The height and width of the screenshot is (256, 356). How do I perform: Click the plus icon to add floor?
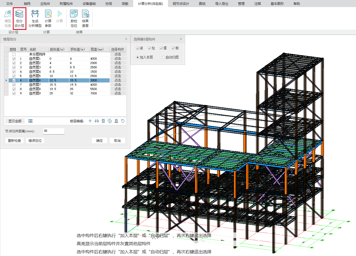[90, 121]
